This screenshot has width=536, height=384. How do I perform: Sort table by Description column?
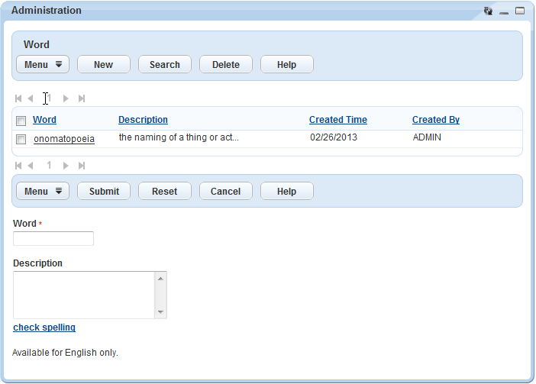tap(143, 120)
